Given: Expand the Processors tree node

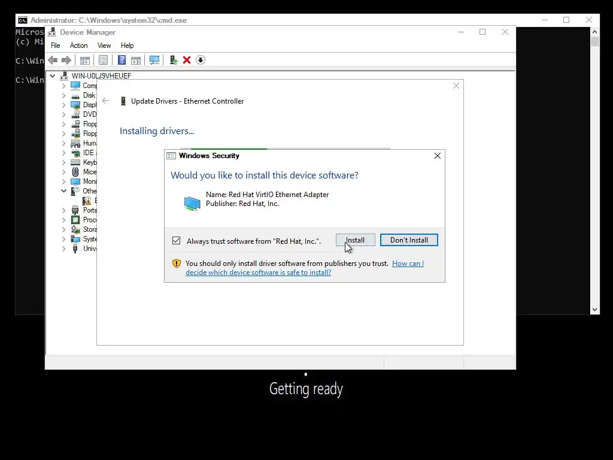Looking at the screenshot, I should (x=63, y=220).
